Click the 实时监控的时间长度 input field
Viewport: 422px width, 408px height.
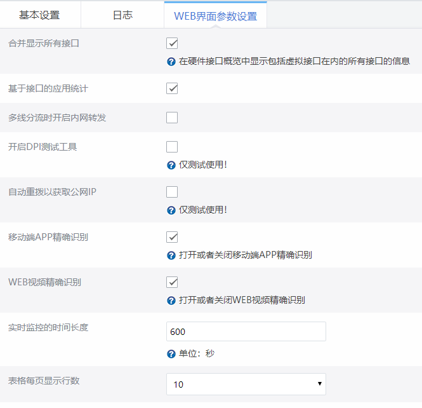[x=246, y=331]
